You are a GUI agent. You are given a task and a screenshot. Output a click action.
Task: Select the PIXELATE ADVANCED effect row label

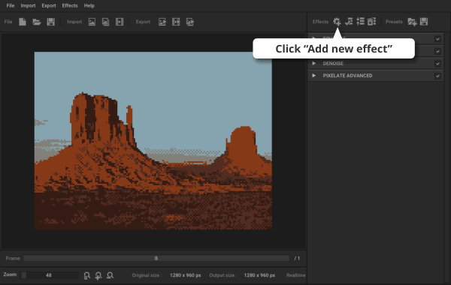tap(347, 76)
